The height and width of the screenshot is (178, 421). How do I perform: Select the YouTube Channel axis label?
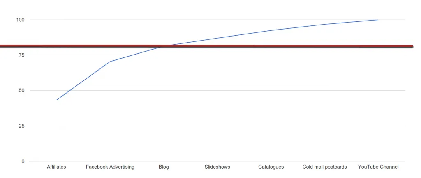[x=378, y=167]
